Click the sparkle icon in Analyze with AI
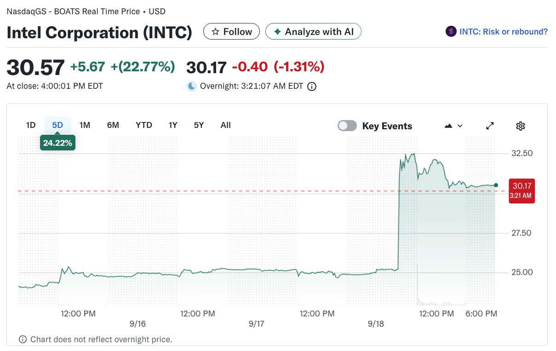 point(277,32)
